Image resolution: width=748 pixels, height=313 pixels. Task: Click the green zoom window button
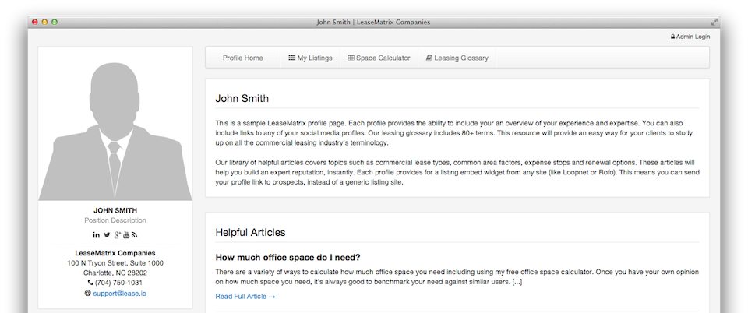[55, 22]
